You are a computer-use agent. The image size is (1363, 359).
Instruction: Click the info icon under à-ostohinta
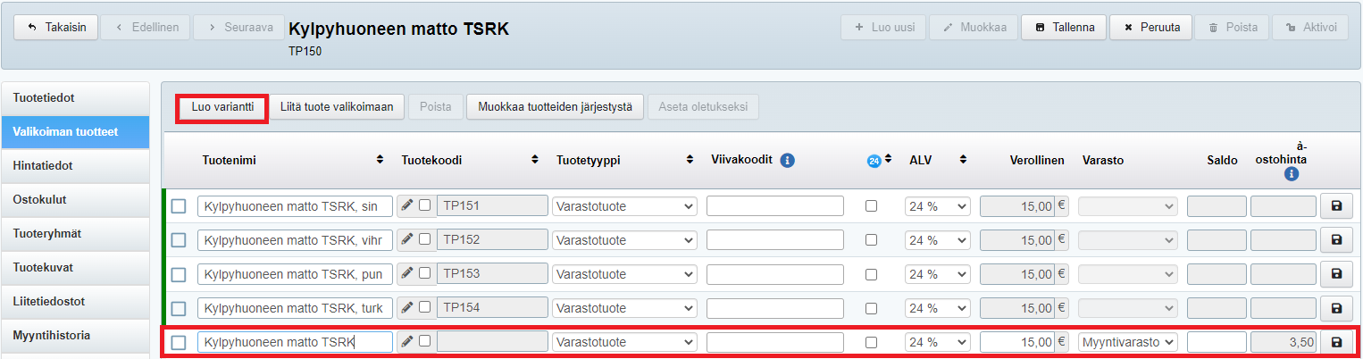(1291, 175)
